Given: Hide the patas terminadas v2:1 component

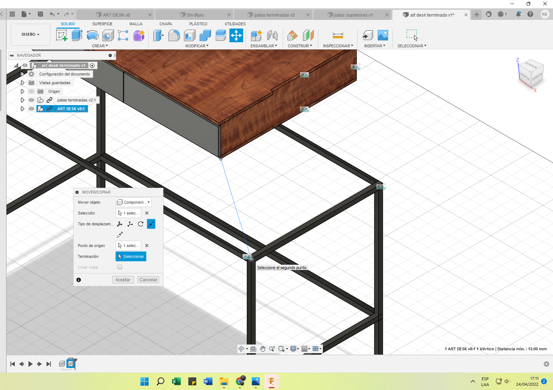Looking at the screenshot, I should pos(31,100).
